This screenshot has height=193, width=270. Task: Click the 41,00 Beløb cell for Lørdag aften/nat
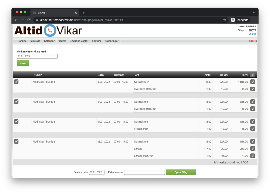pos(224,156)
